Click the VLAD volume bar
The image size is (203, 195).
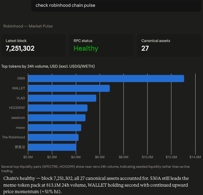click(62, 98)
